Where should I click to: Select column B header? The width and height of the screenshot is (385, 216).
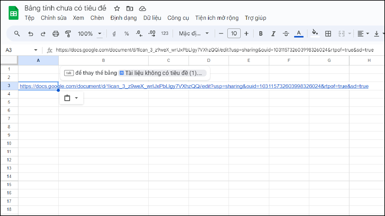[103, 60]
